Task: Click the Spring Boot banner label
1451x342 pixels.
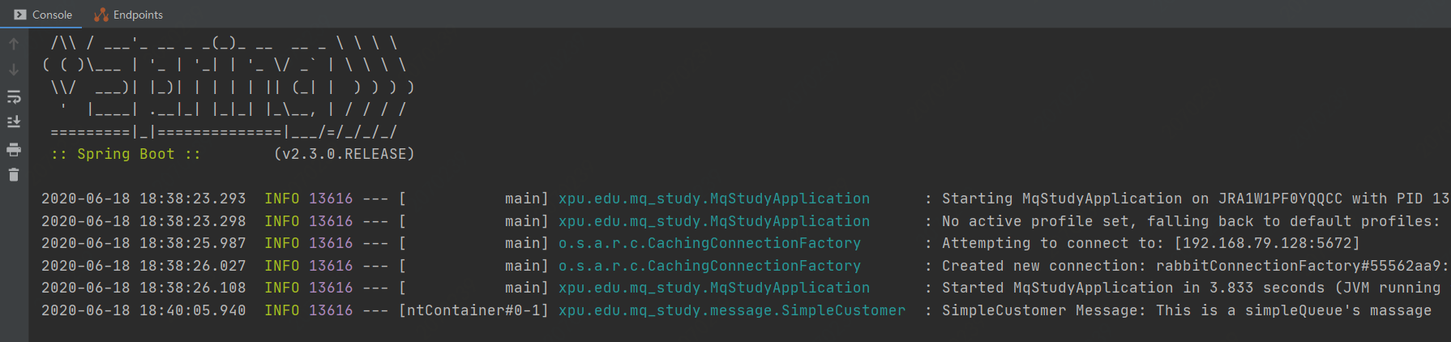Action: pos(125,154)
